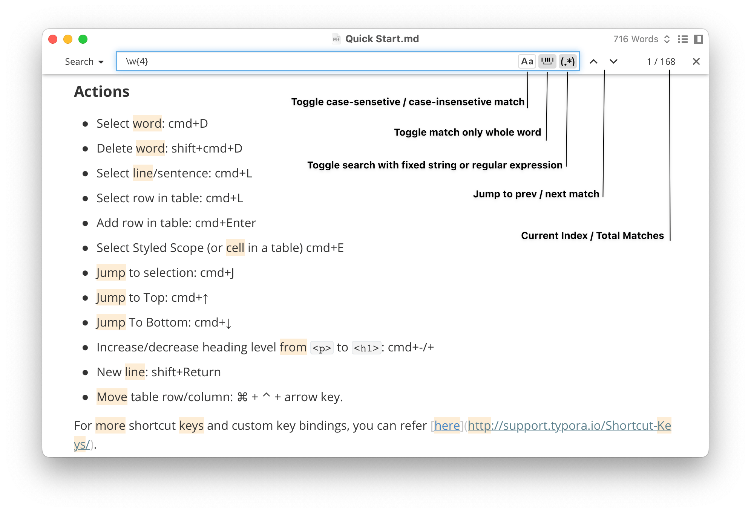Click the green zoom window button
The image size is (751, 513).
click(83, 39)
